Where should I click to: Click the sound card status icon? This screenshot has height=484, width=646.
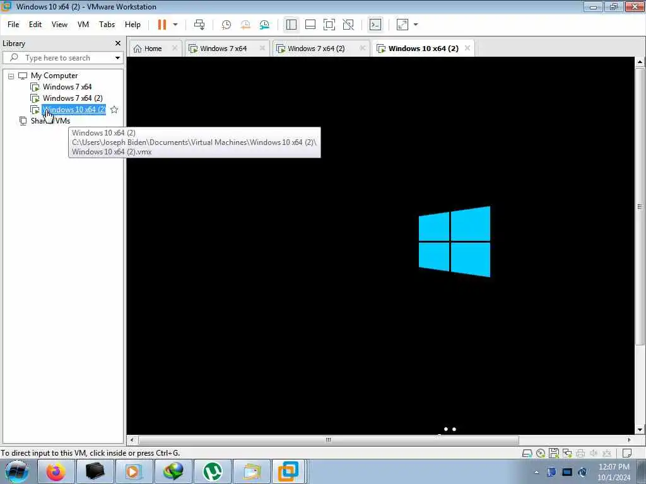[594, 454]
